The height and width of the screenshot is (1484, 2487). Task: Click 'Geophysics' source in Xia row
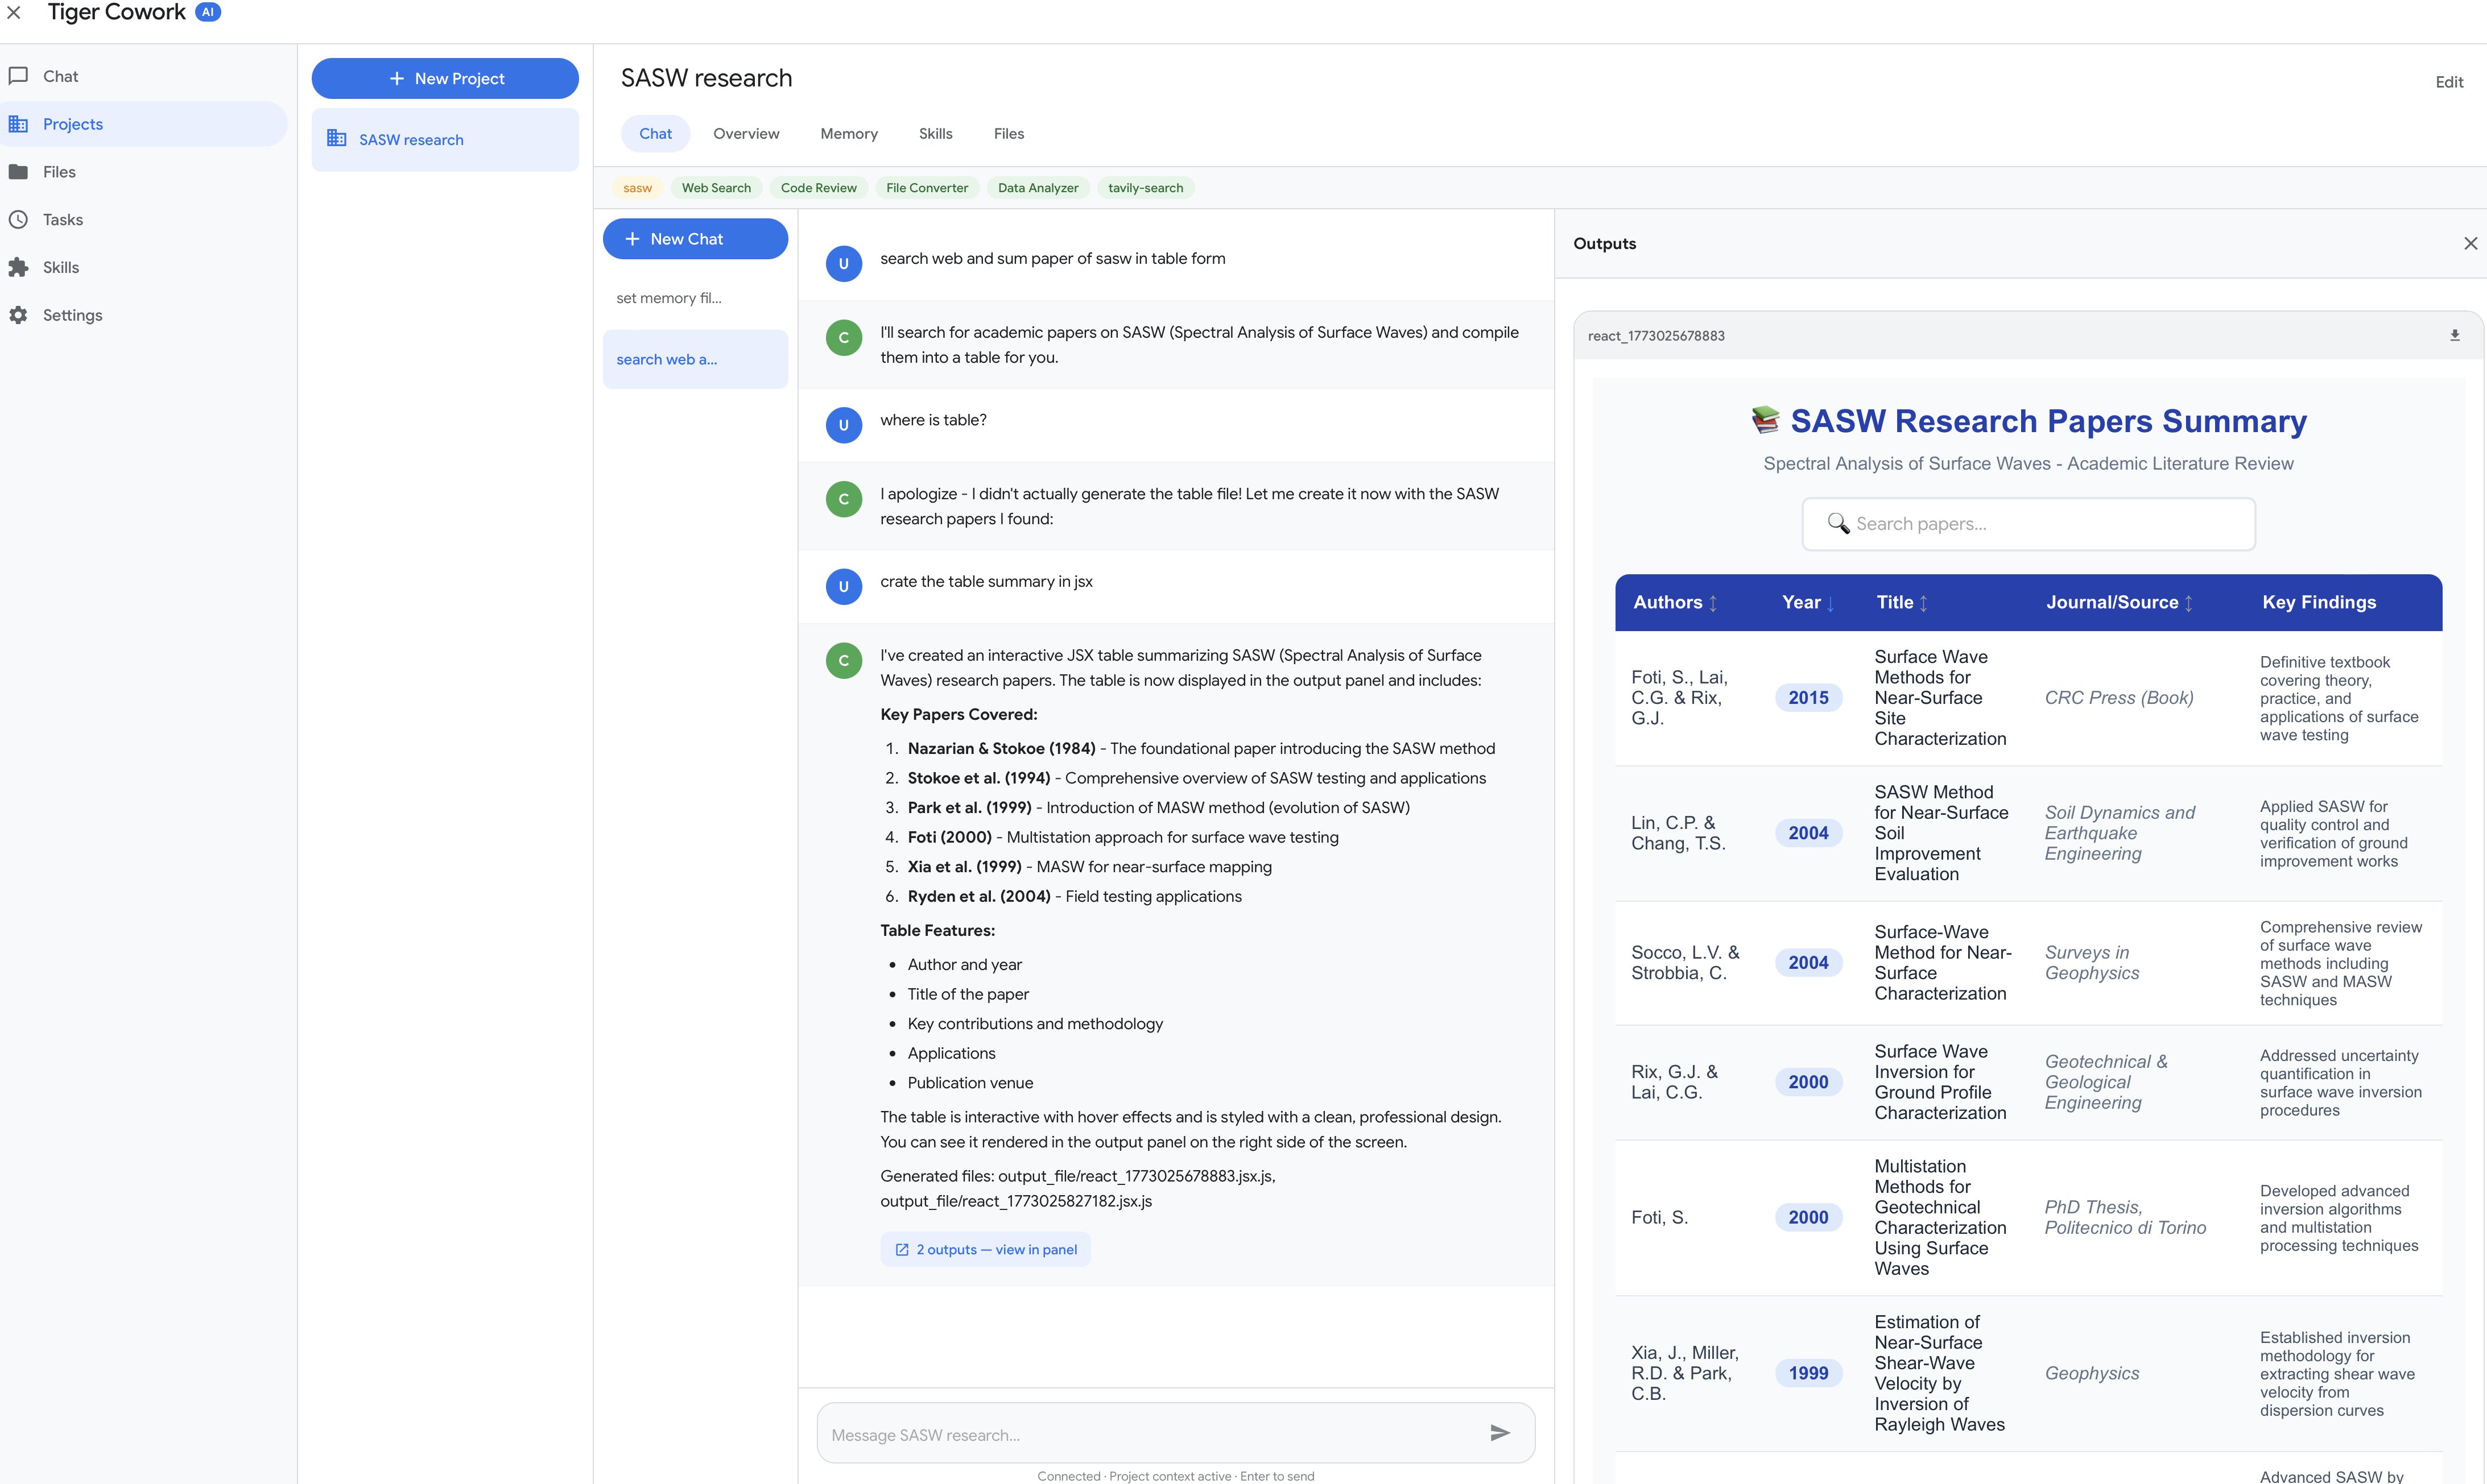click(2092, 1373)
